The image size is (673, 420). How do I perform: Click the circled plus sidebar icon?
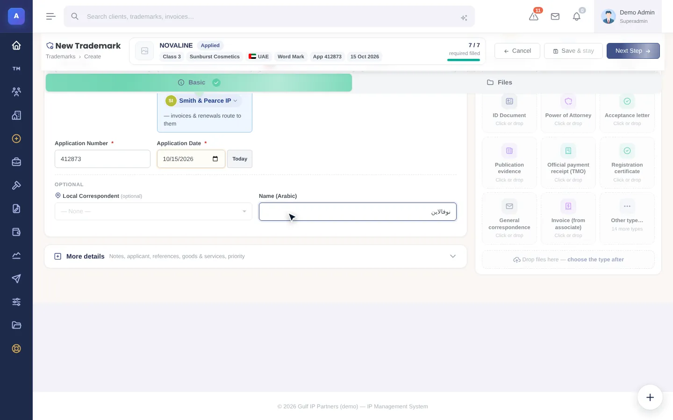click(x=16, y=139)
